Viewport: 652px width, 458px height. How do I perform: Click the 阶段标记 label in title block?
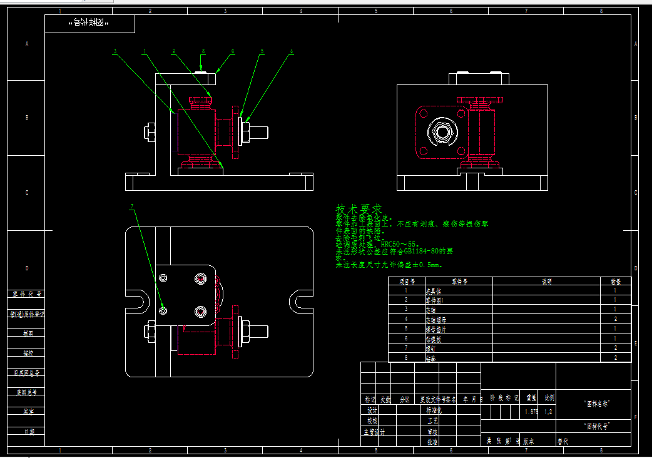point(504,398)
